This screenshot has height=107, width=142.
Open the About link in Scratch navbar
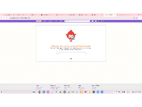coord(61,21)
